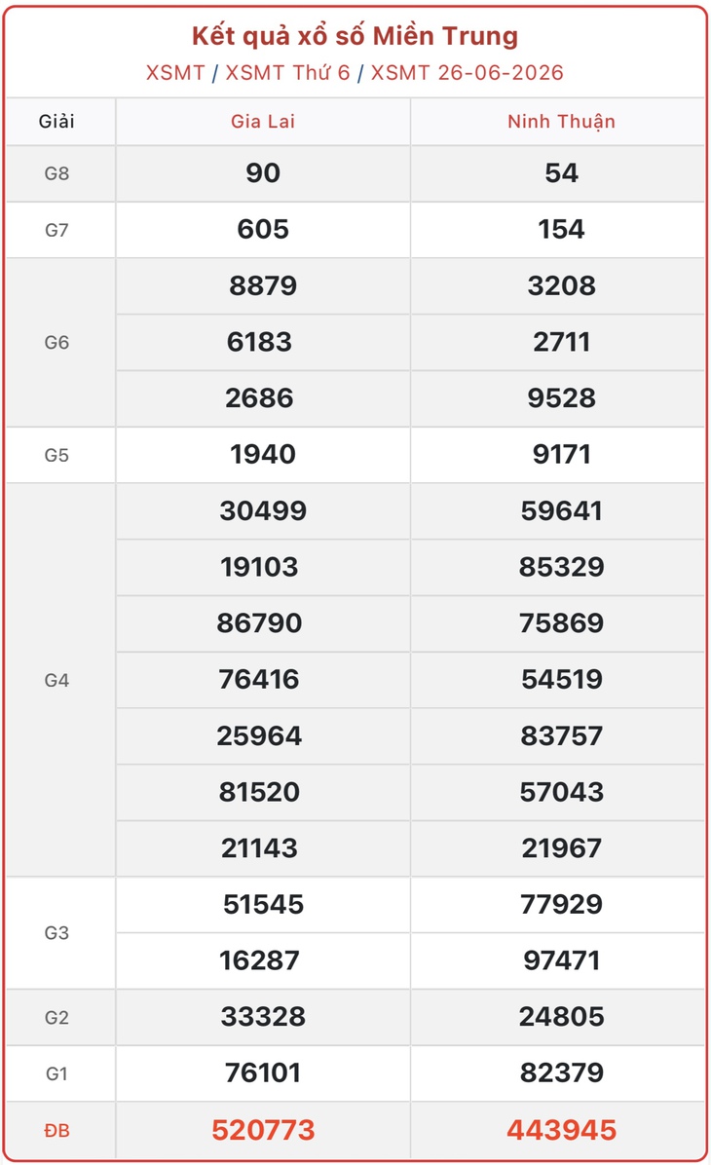Click Gia Lai G6 number 8879

click(x=263, y=286)
